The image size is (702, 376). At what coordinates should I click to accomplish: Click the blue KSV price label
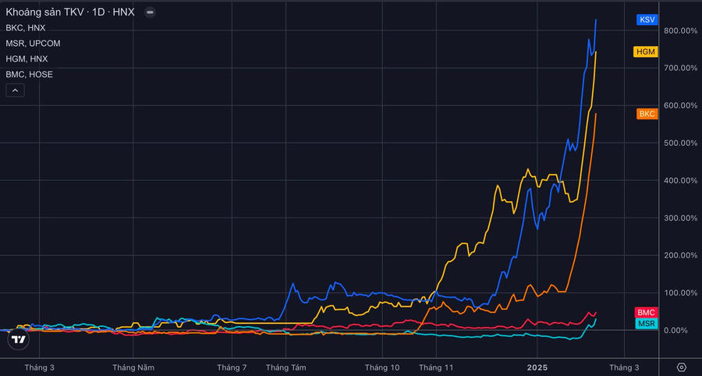coord(647,20)
